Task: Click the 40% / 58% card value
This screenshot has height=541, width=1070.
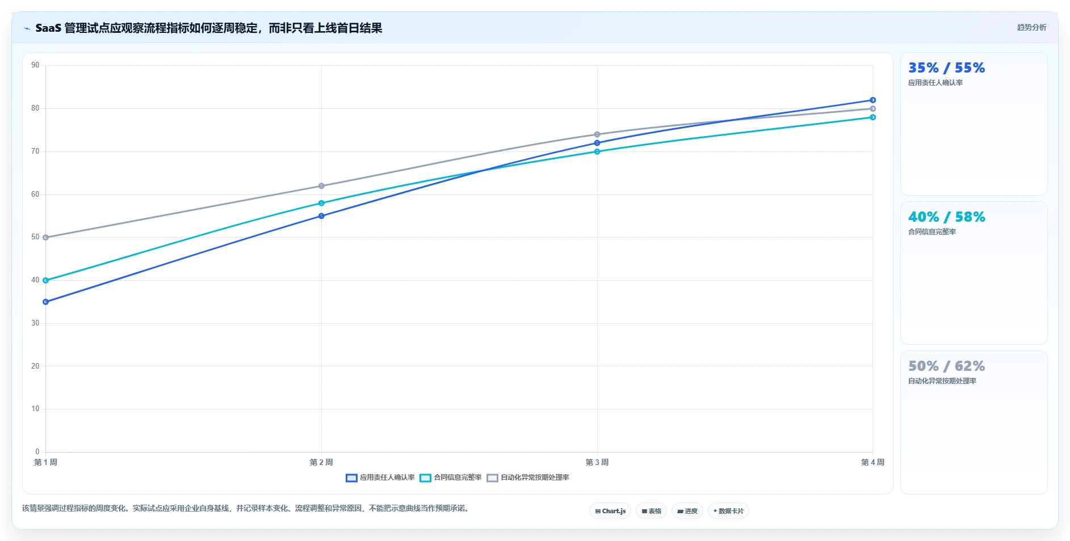Action: point(946,217)
